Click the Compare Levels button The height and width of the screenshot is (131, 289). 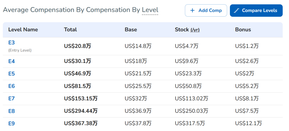(256, 10)
